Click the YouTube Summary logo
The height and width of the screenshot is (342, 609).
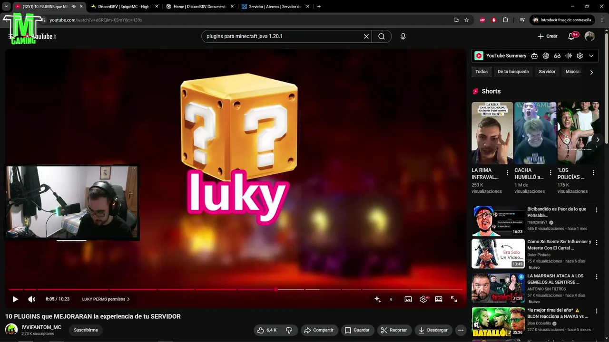point(479,56)
